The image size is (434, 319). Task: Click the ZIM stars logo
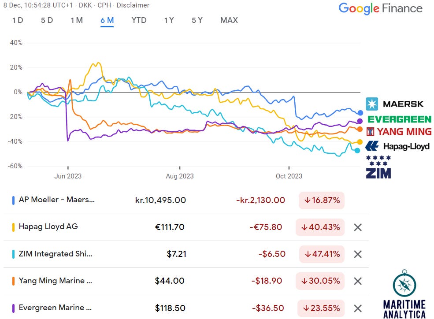[x=378, y=167]
